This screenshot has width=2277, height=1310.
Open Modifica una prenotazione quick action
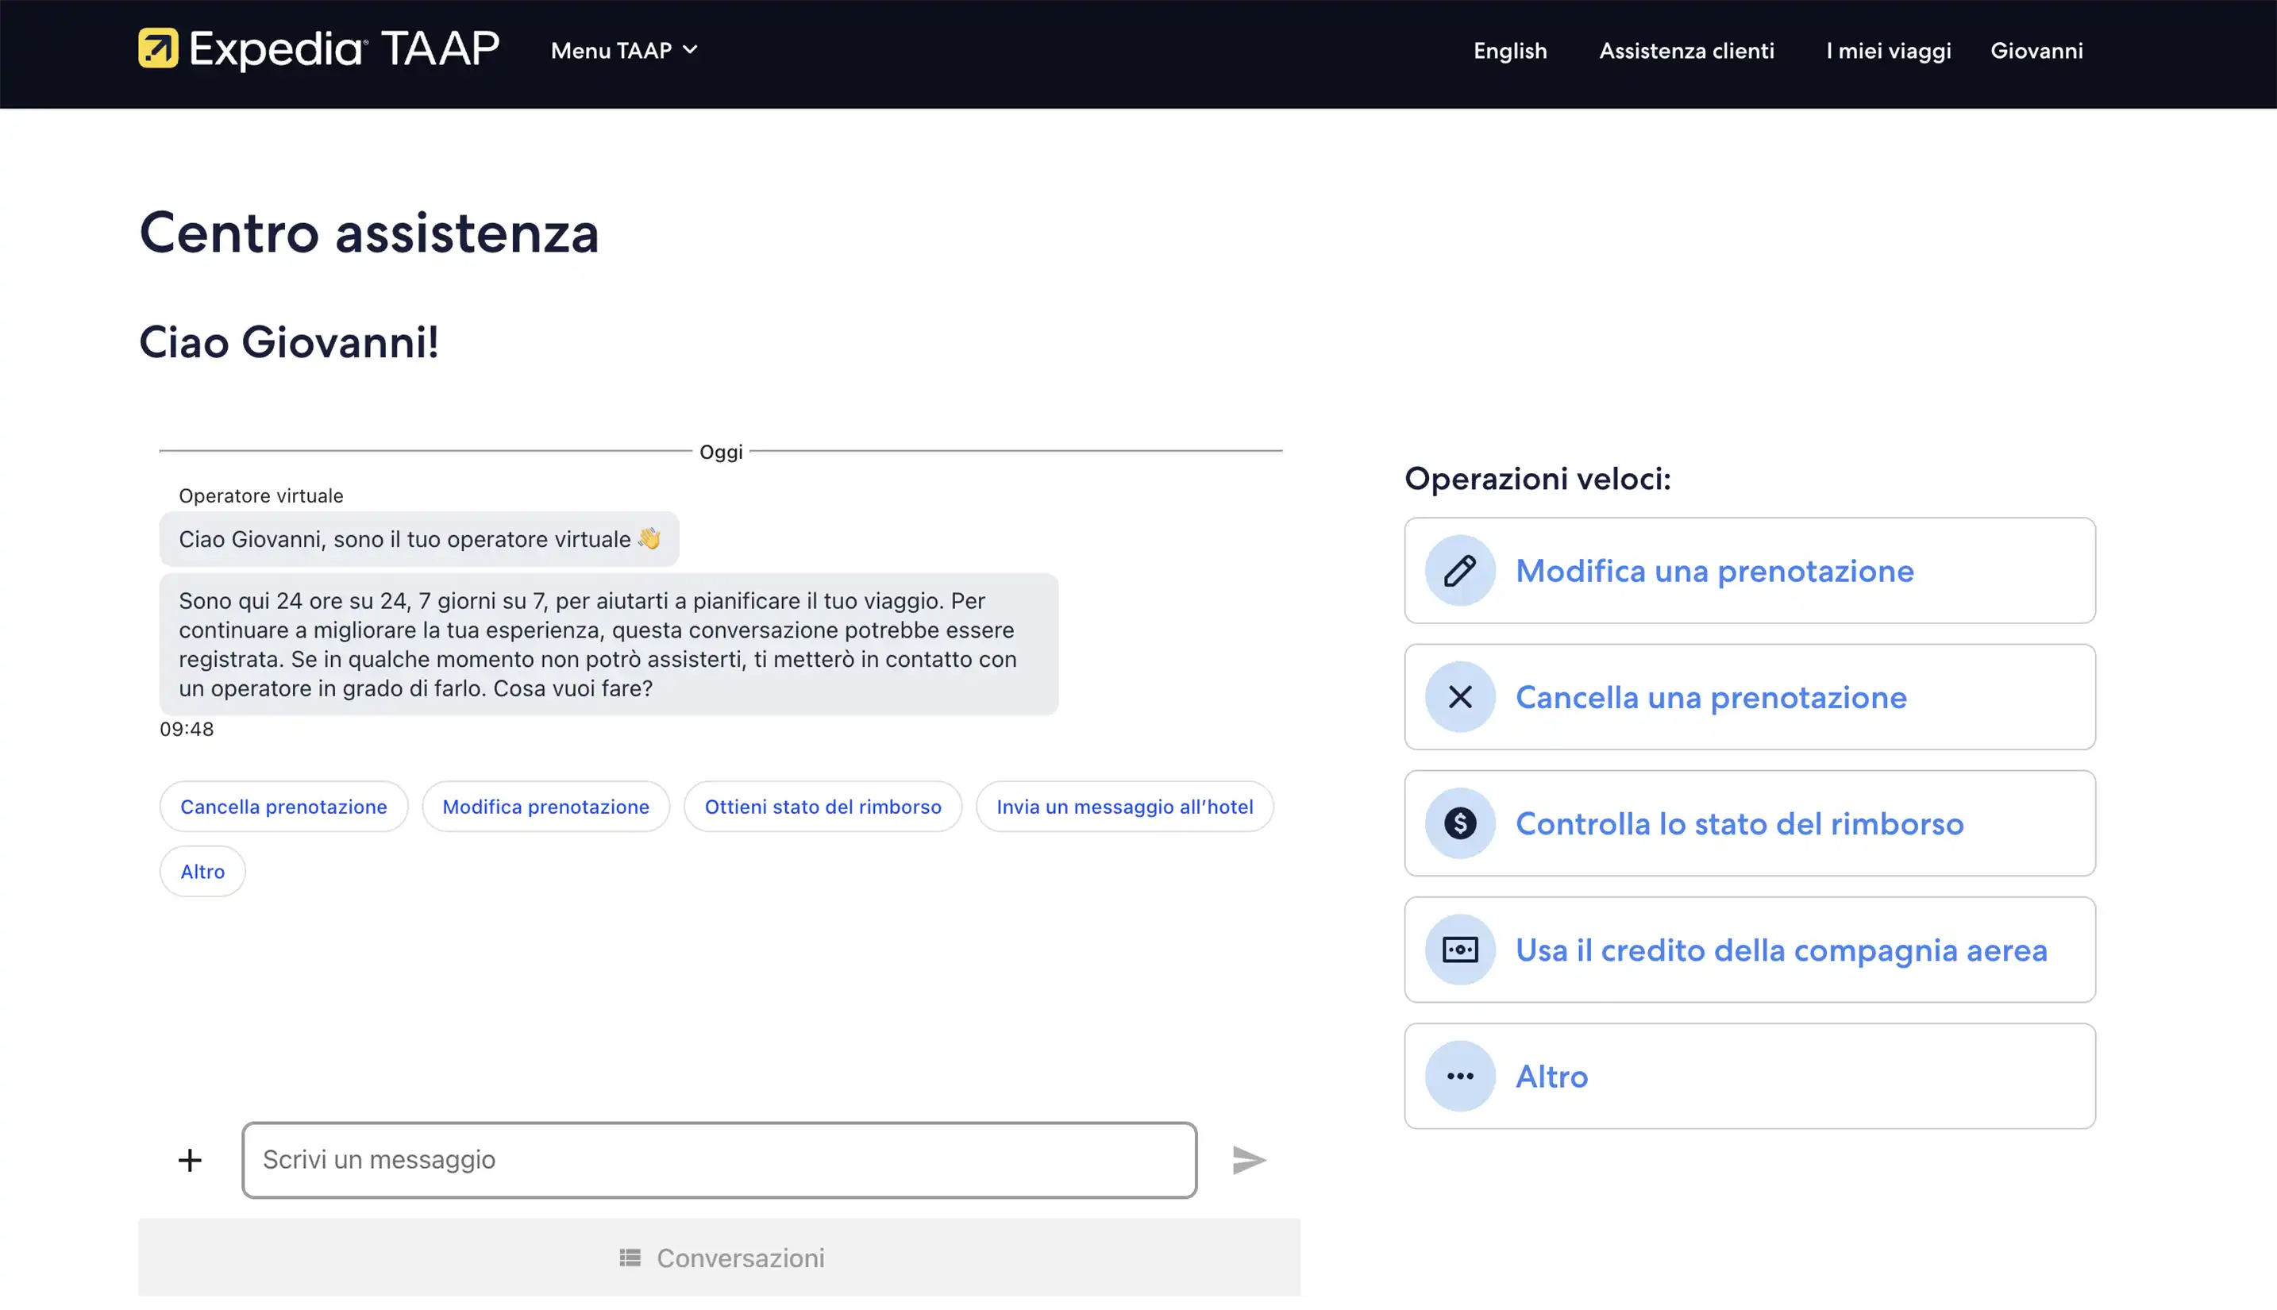tap(1749, 570)
